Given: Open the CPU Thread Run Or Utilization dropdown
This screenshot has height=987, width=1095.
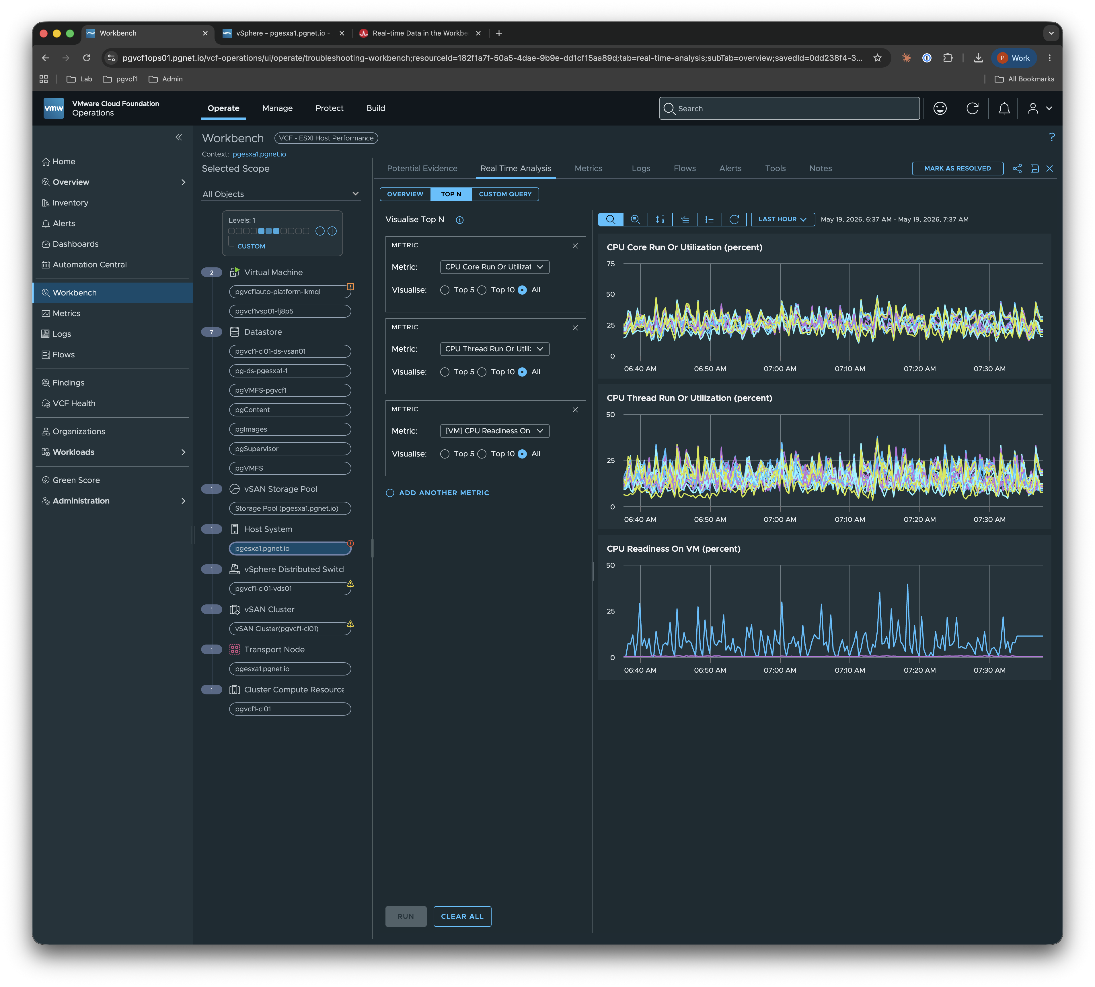Looking at the screenshot, I should [494, 349].
